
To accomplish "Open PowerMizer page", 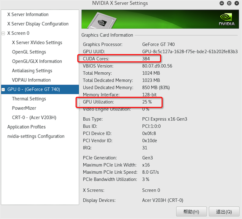I will click(x=24, y=108).
